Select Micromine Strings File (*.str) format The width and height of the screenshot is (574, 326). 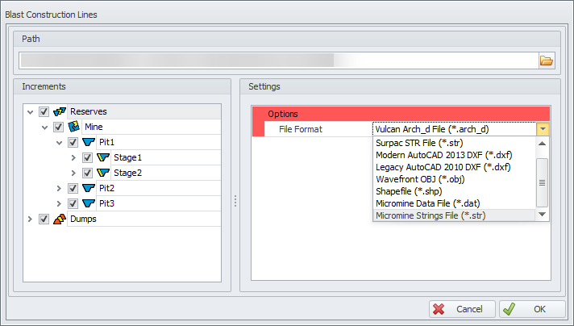(x=454, y=215)
